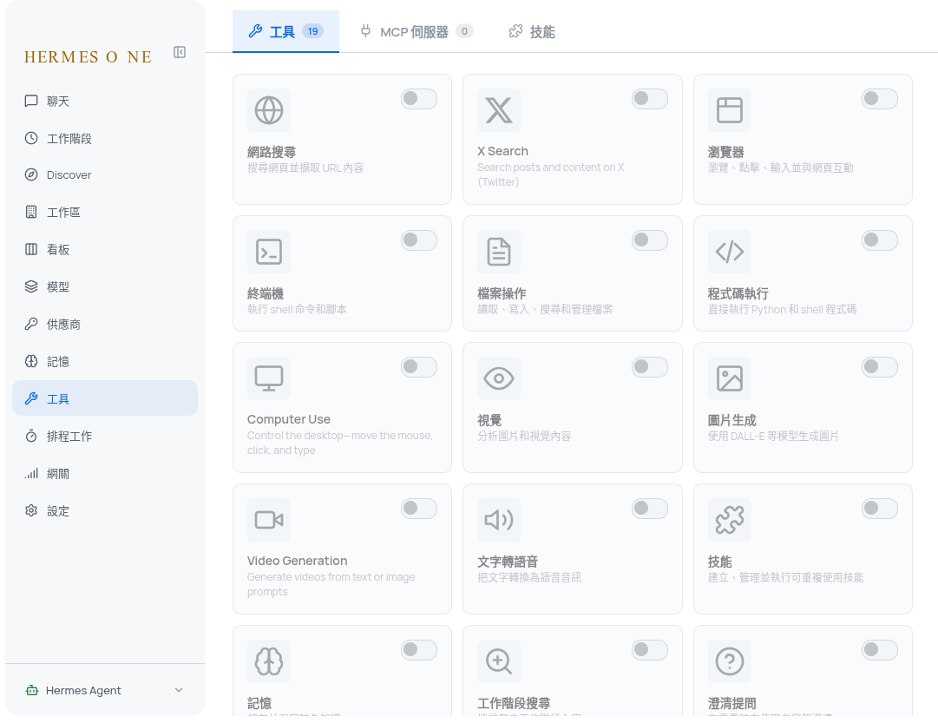The height and width of the screenshot is (723, 938).
Task: Open 工作區 in the sidebar
Action: 105,212
